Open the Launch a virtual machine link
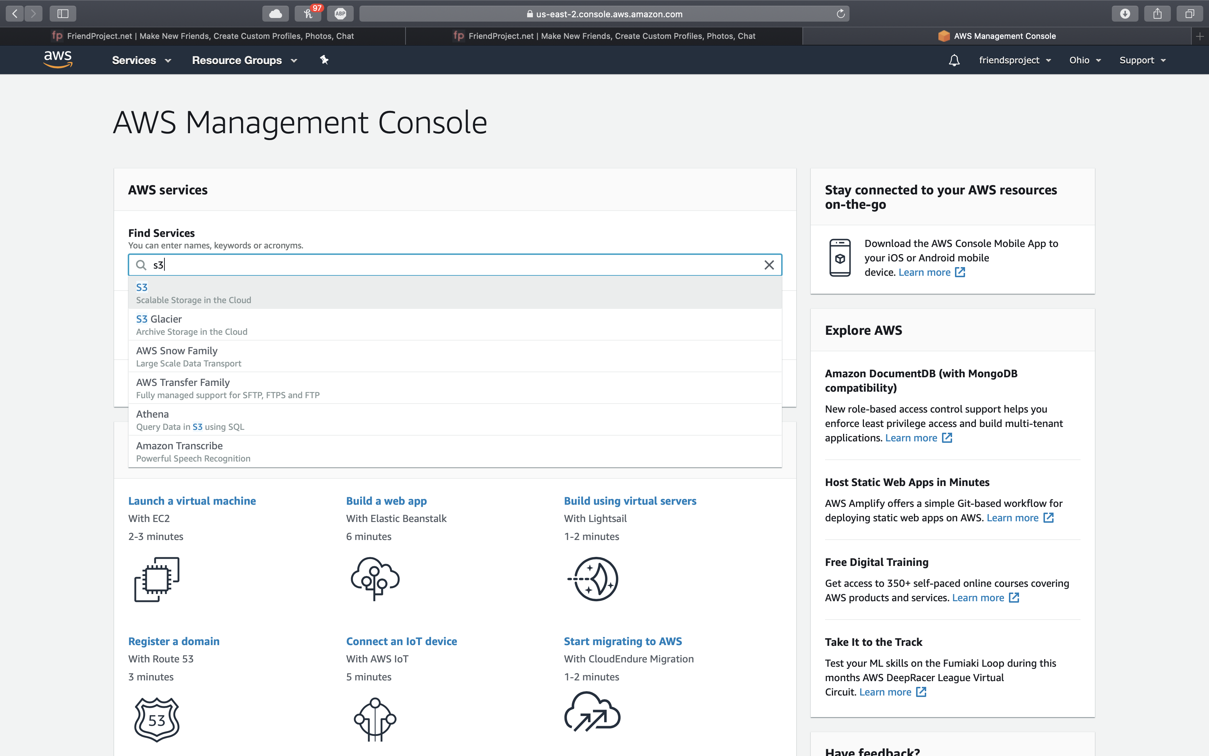The width and height of the screenshot is (1209, 756). 192,501
